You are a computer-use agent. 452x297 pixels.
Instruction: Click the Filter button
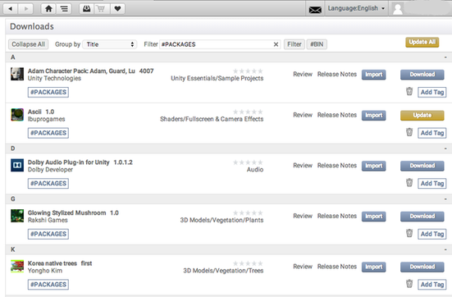[294, 44]
